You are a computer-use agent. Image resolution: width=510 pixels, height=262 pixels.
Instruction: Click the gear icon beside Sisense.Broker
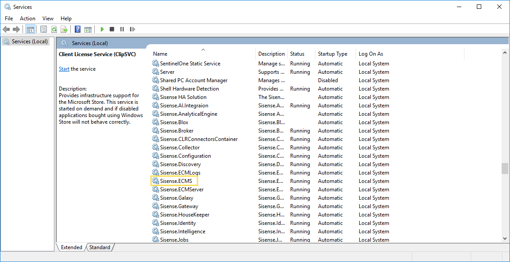156,131
